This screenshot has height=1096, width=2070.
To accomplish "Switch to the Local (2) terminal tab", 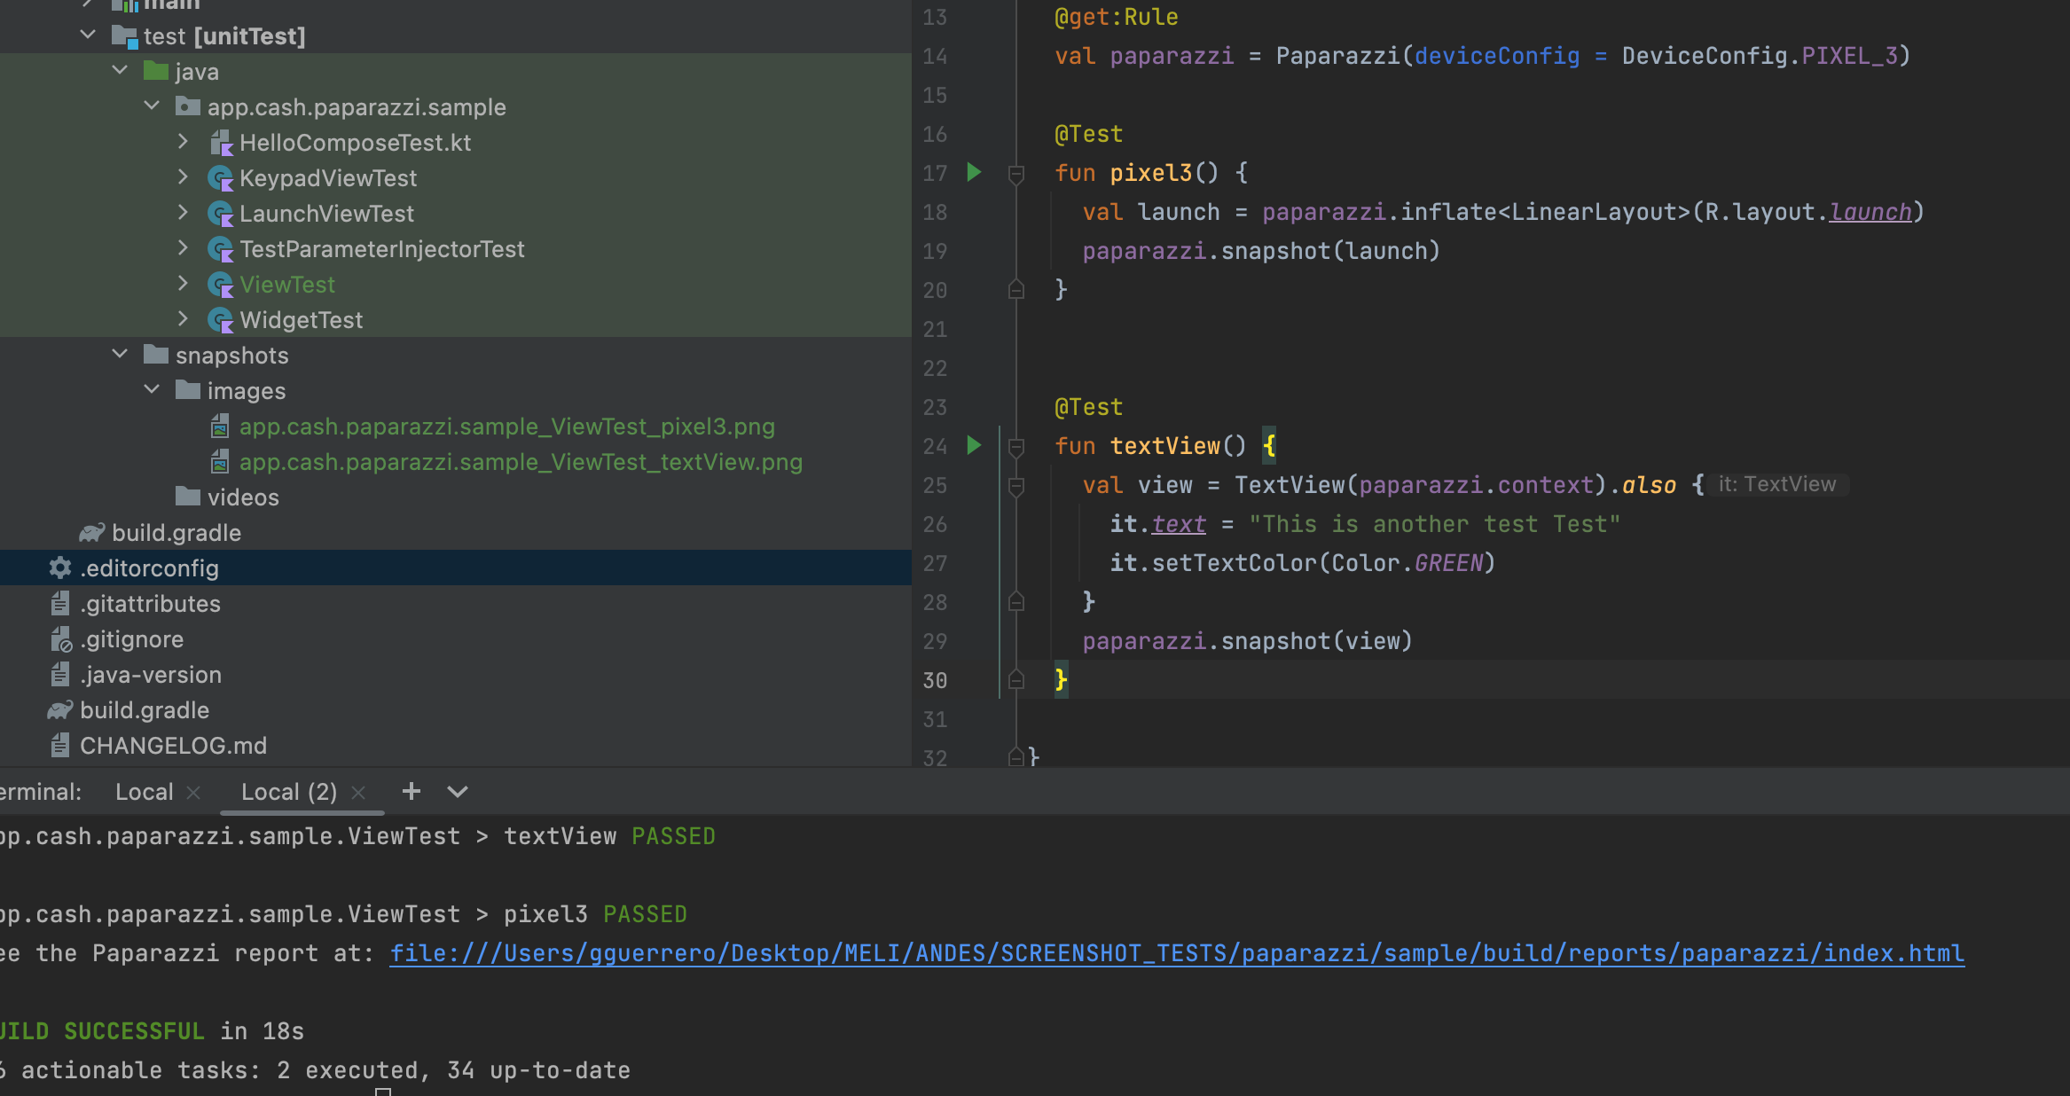I will (x=288, y=791).
